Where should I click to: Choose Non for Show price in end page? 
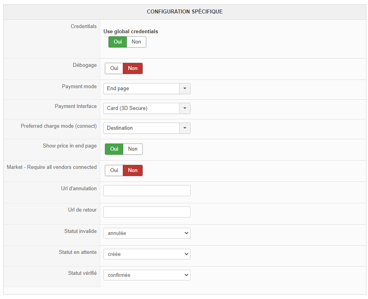pos(133,149)
